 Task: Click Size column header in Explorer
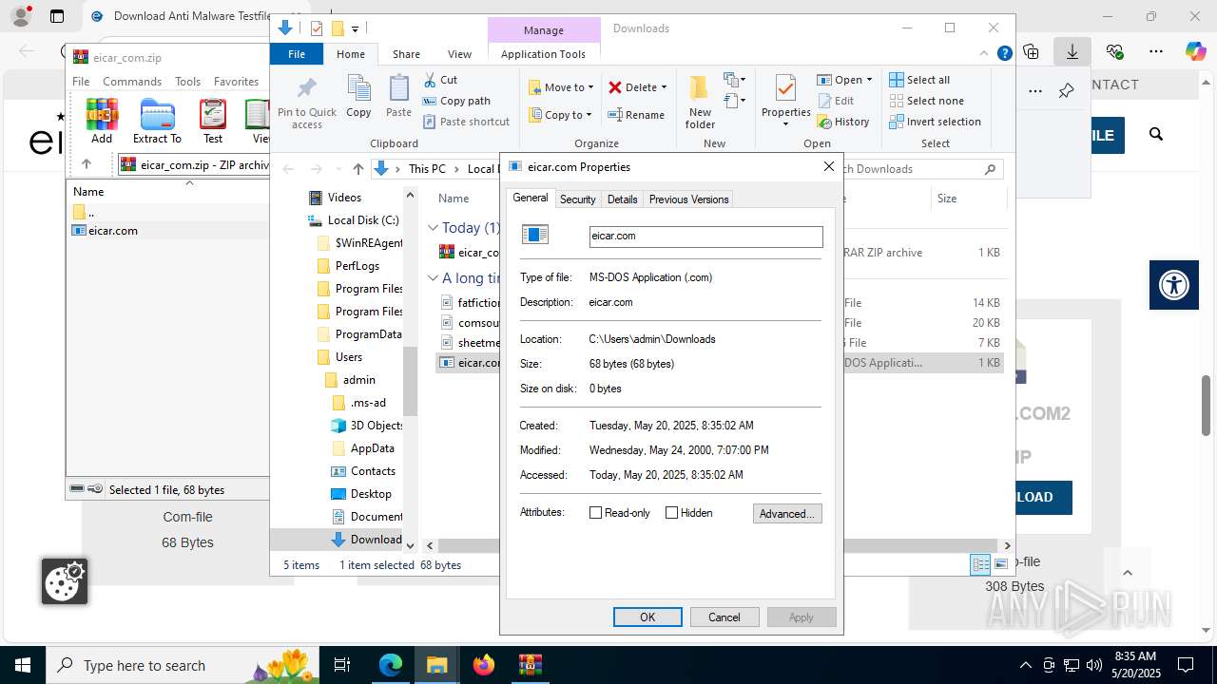click(x=947, y=199)
